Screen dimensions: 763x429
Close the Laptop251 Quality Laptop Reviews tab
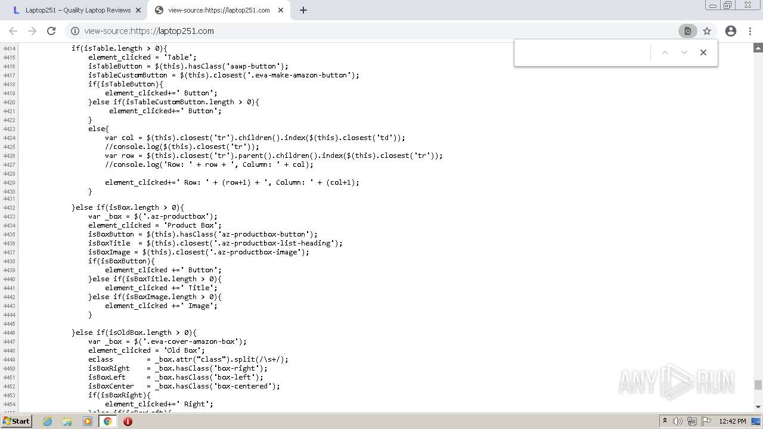tap(138, 10)
